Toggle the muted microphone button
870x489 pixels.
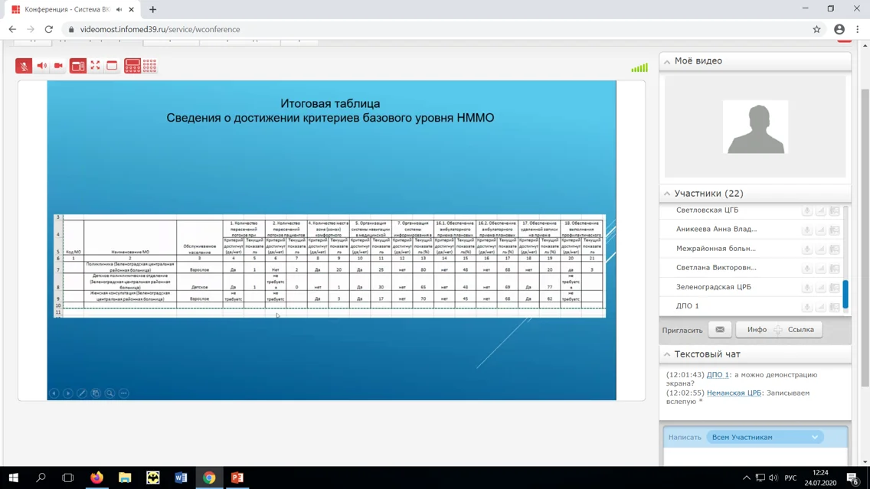(24, 66)
